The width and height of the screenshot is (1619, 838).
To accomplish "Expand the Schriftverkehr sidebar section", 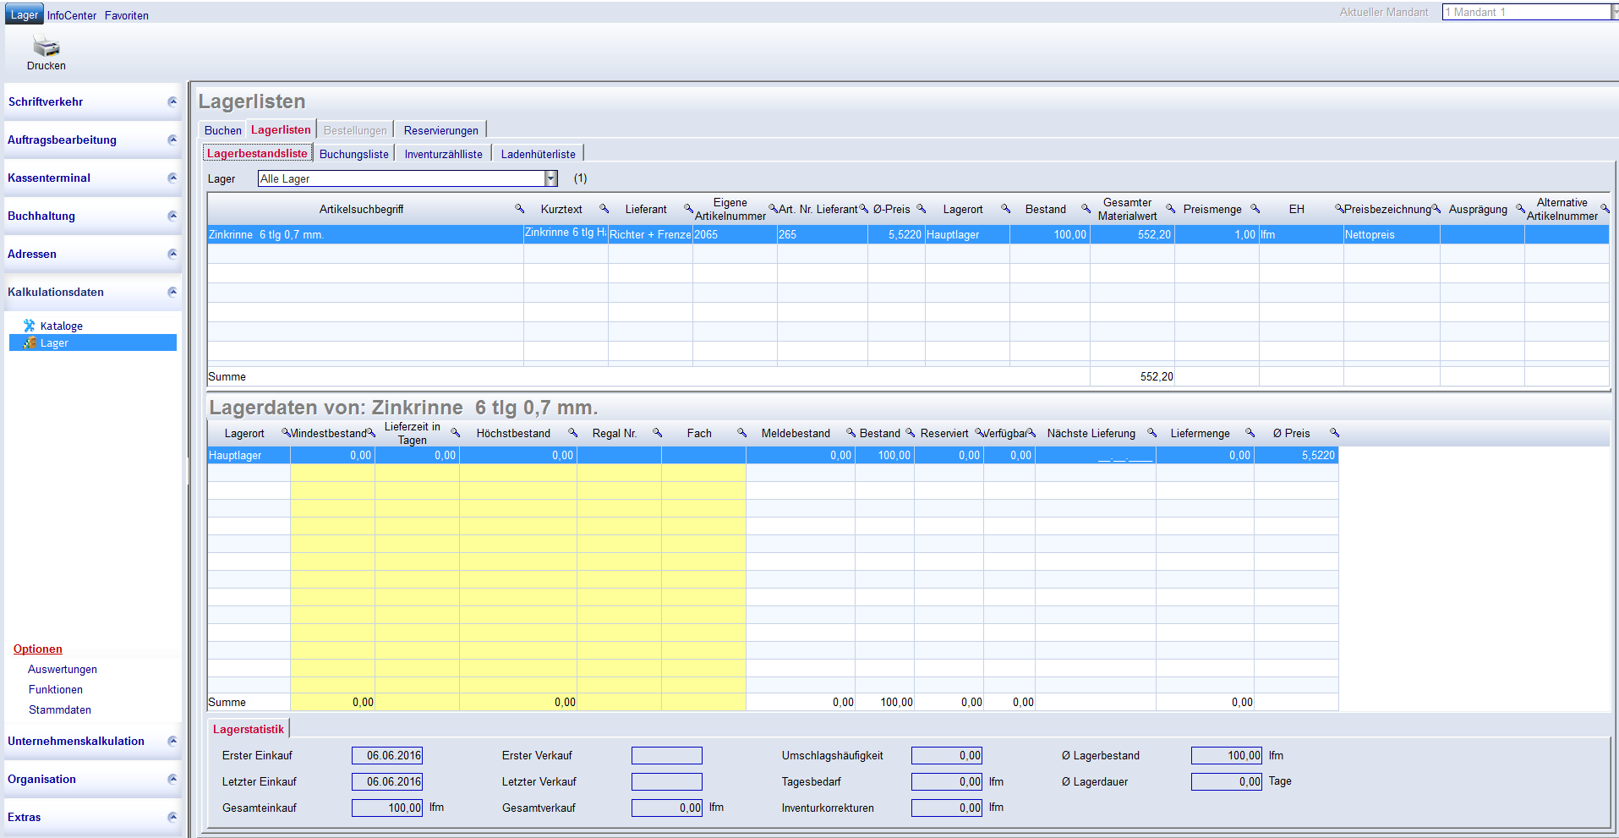I will click(172, 101).
